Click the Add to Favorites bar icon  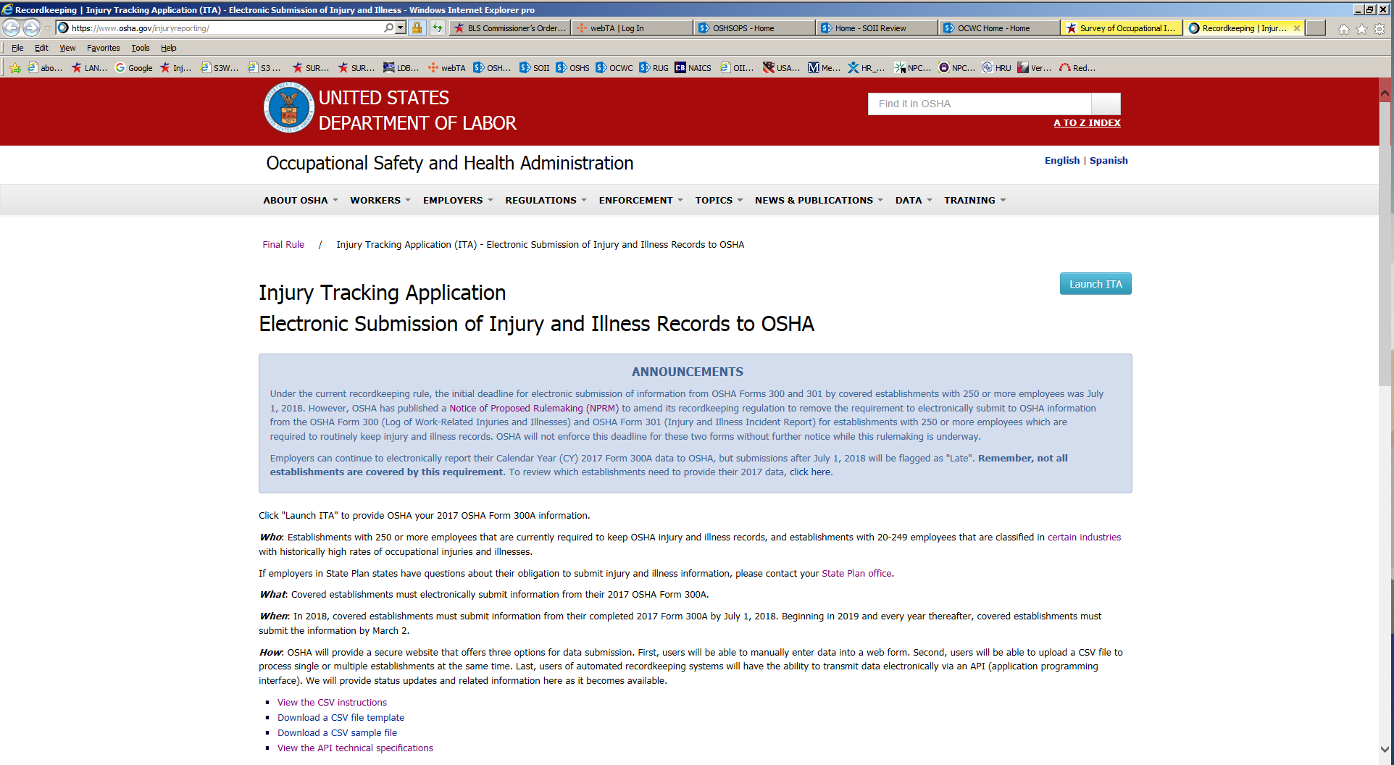point(14,68)
